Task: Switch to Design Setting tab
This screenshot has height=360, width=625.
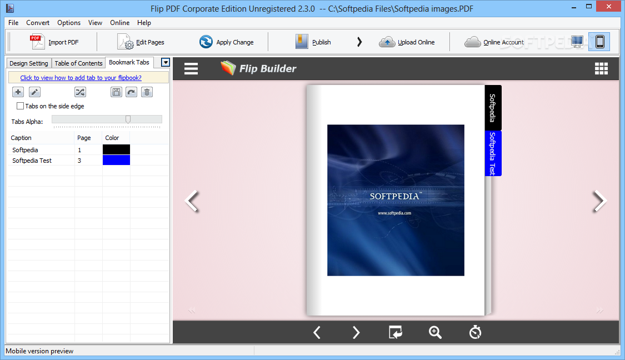Action: click(29, 63)
